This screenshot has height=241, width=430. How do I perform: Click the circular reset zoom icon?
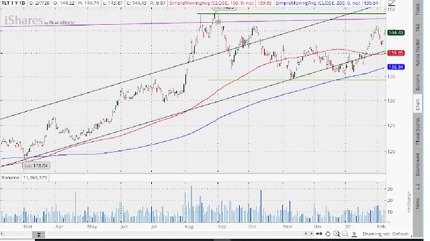pyautogui.click(x=328, y=234)
